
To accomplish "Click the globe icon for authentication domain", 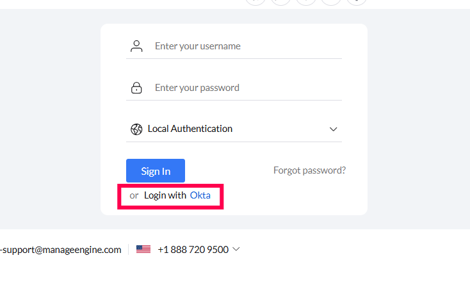I will tap(136, 129).
